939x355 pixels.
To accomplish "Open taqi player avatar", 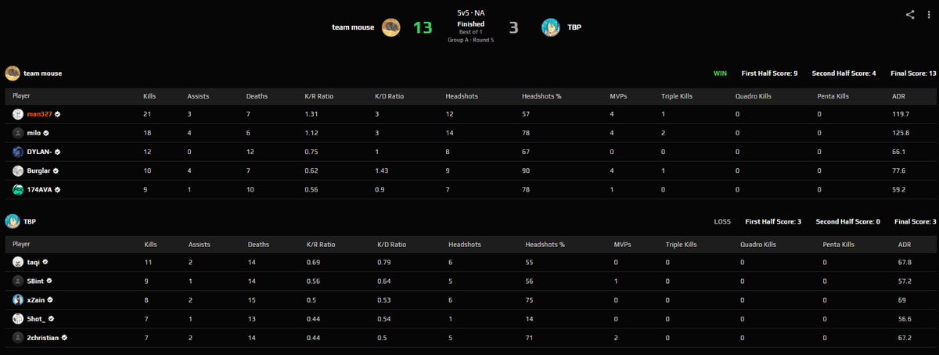I will (18, 262).
